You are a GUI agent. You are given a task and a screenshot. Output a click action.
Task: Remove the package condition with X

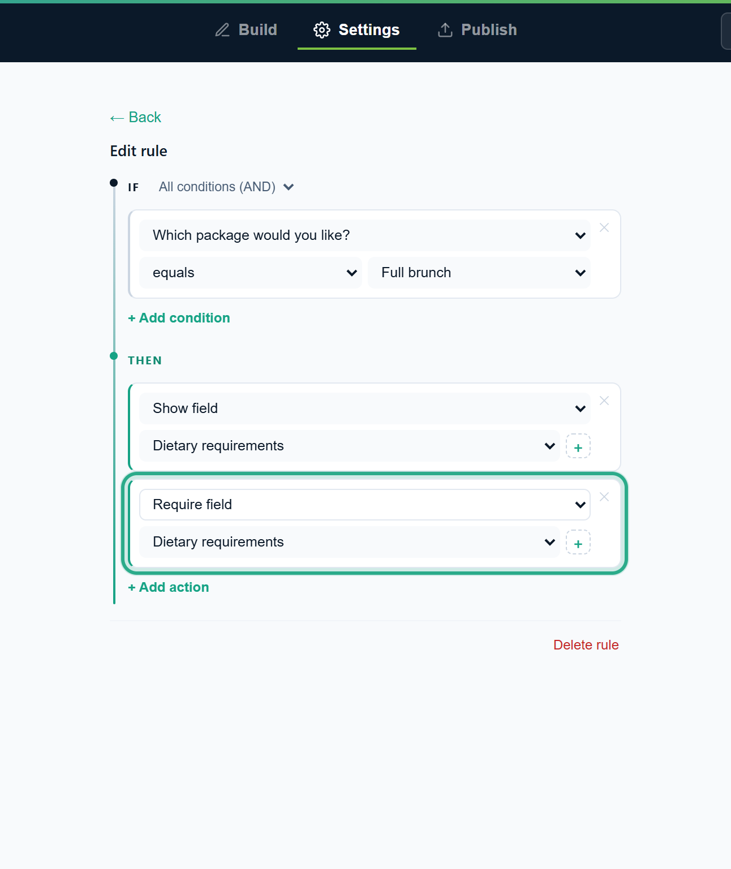pyautogui.click(x=604, y=227)
